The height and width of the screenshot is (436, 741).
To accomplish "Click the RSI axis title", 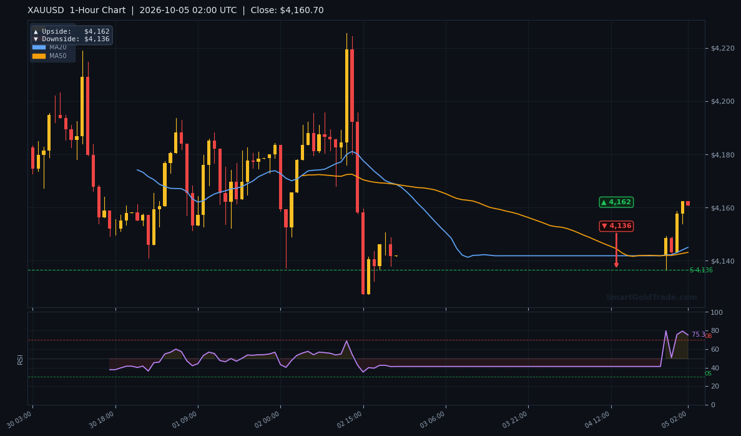I will click(21, 360).
